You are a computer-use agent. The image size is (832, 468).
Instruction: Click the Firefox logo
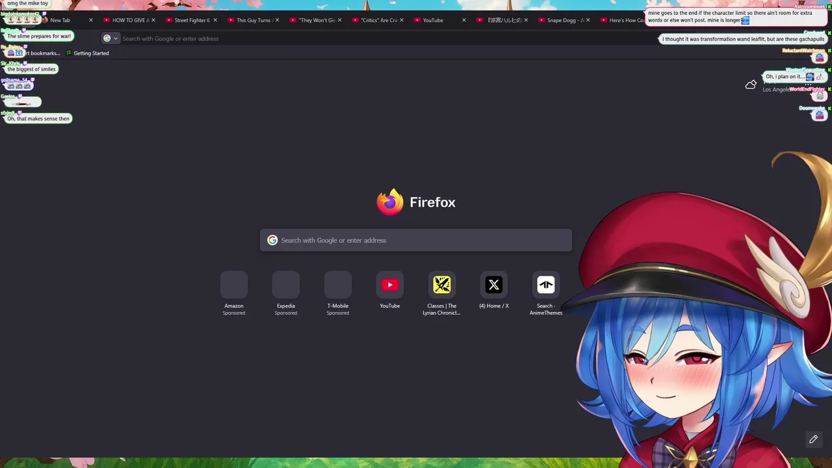(390, 202)
